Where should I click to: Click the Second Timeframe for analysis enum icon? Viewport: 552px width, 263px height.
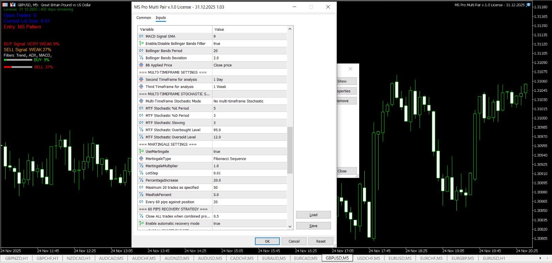coord(141,79)
